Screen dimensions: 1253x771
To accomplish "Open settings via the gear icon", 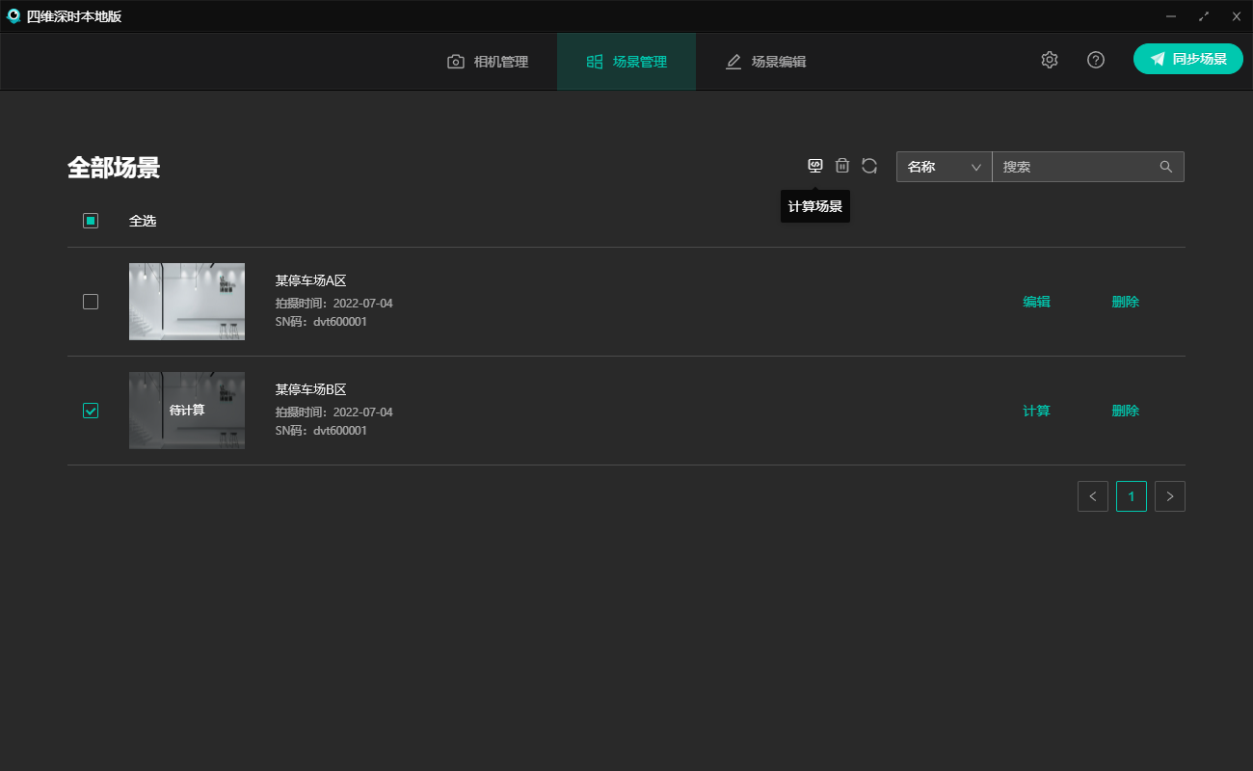I will (1050, 60).
